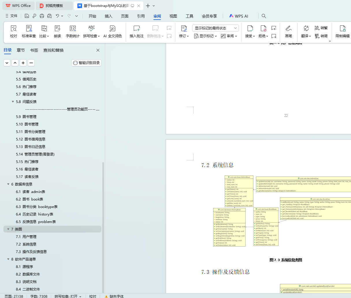
Task: Click 缺失字体 warning in status bar
Action: tap(114, 296)
